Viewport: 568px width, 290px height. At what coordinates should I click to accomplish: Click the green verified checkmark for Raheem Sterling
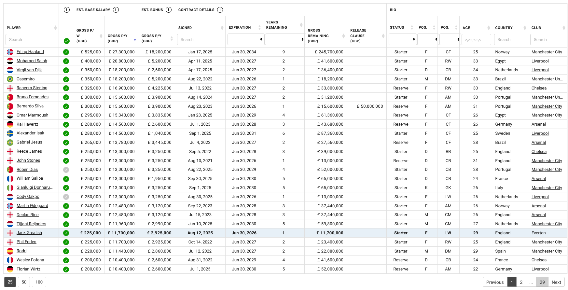(x=66, y=88)
